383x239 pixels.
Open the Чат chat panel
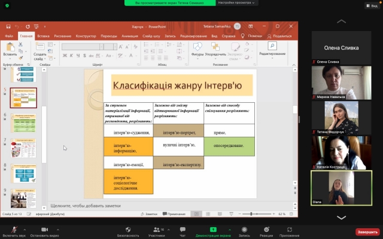click(x=183, y=229)
